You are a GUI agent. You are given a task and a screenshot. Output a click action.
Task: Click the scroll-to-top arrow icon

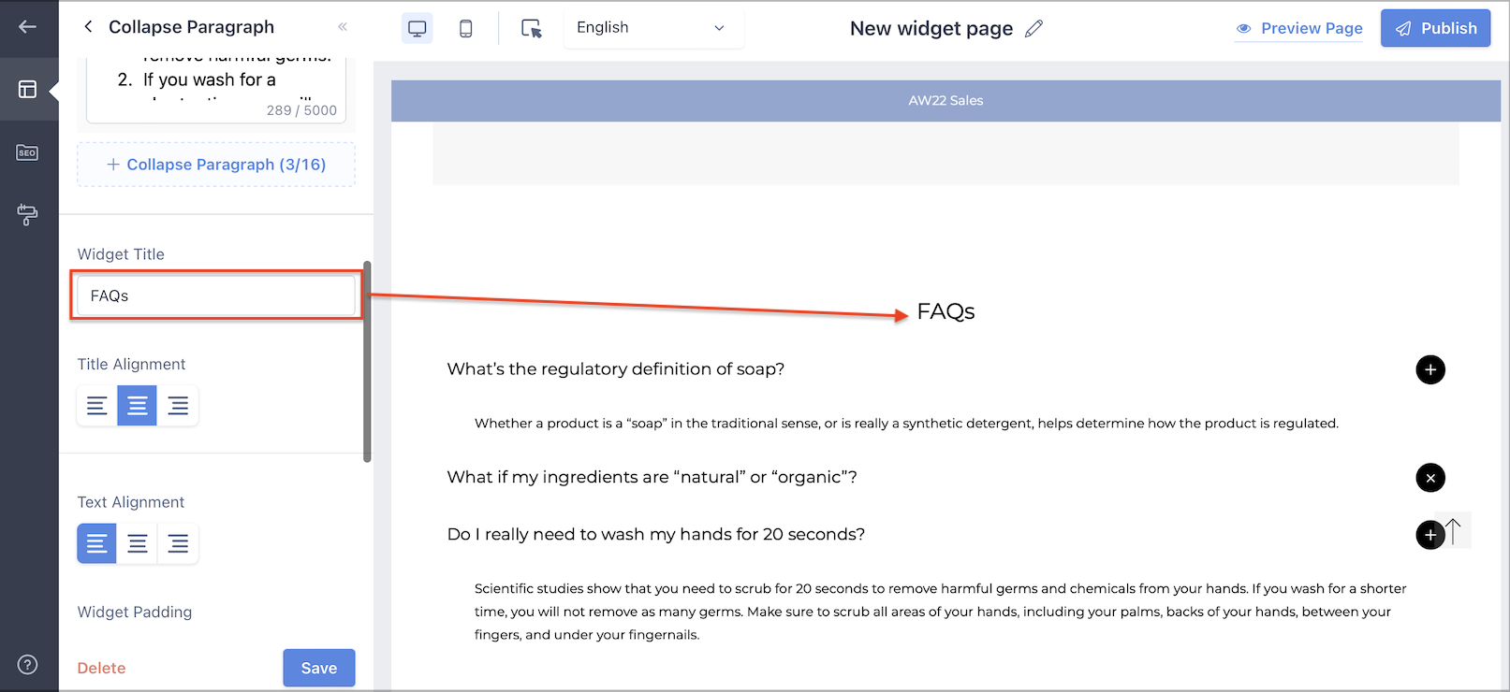[1454, 531]
